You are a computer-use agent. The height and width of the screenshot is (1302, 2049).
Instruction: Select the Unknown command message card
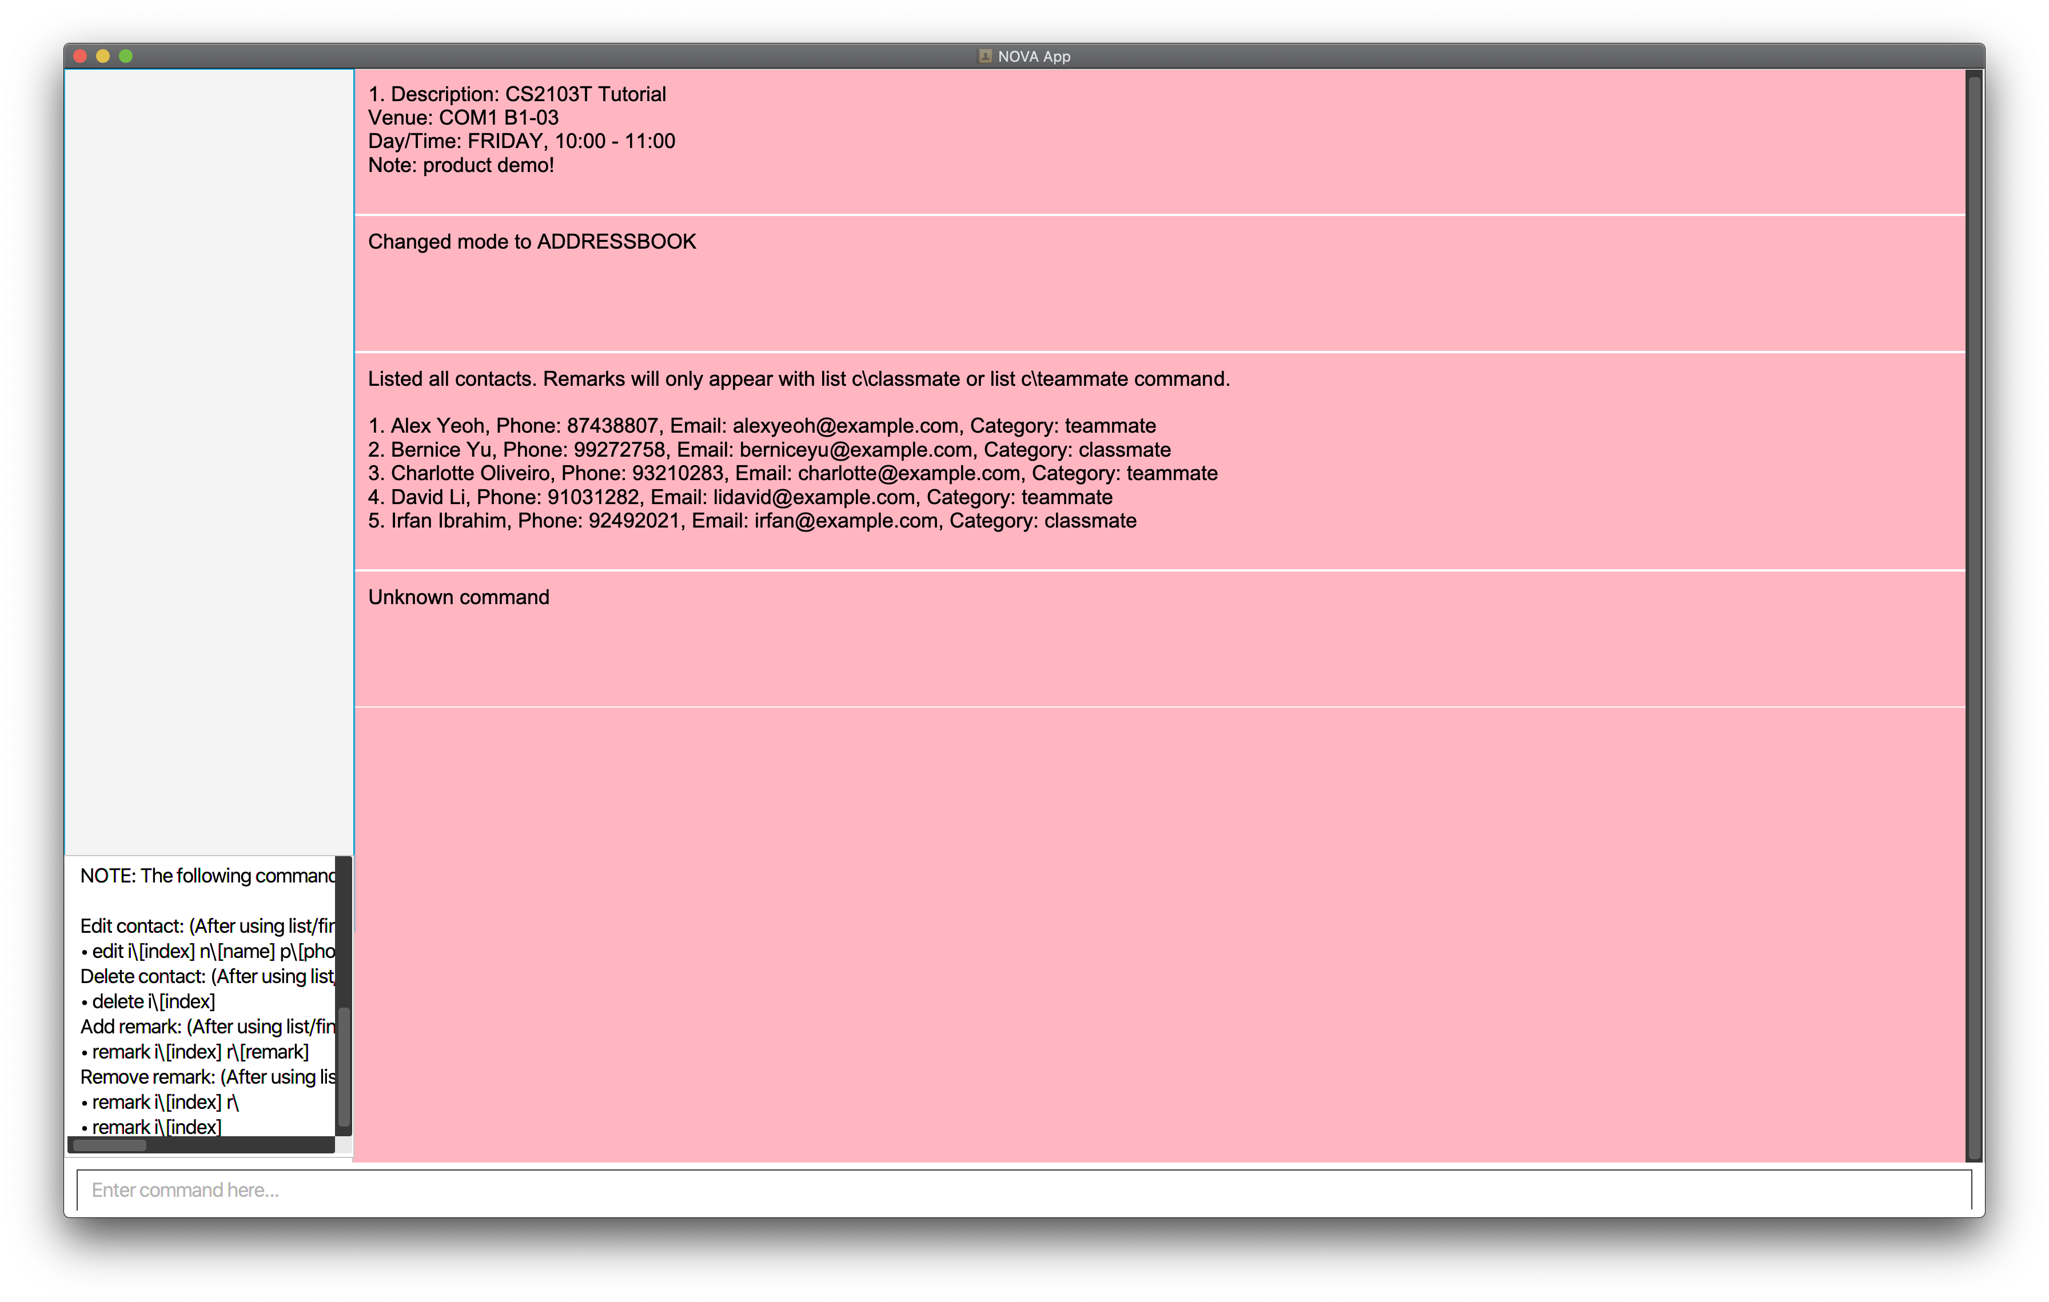coord(459,598)
